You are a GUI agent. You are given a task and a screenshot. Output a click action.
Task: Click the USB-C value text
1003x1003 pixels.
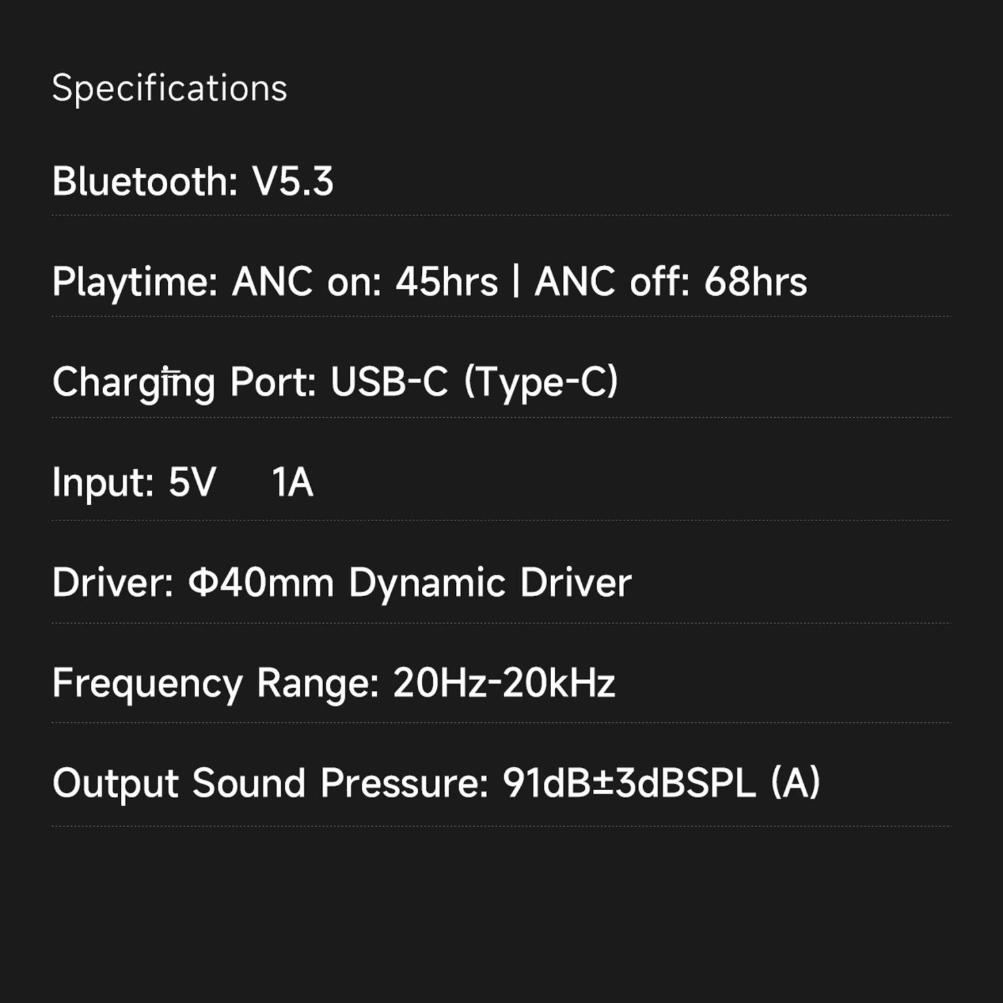coord(389,382)
